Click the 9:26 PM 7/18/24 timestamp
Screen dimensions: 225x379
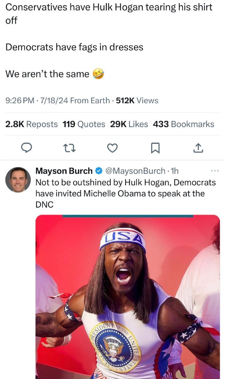37,100
